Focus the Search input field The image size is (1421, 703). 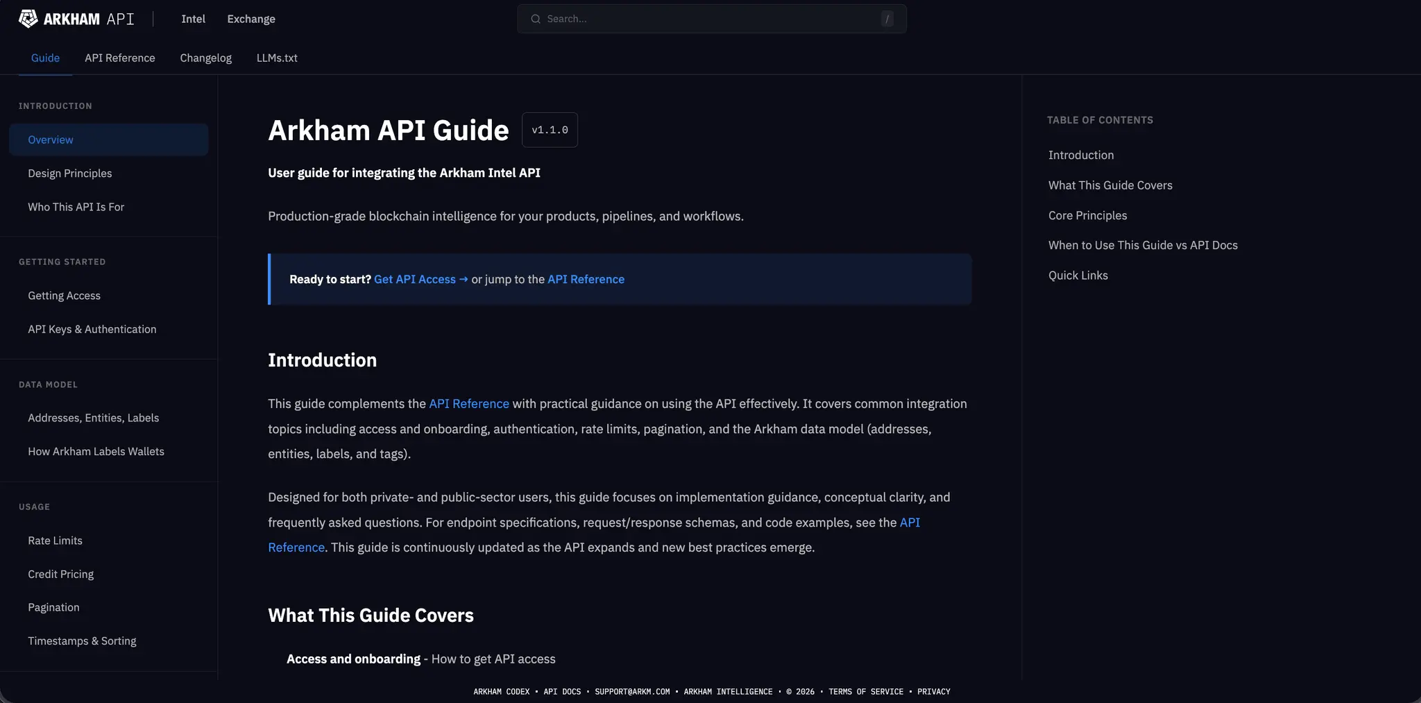711,19
